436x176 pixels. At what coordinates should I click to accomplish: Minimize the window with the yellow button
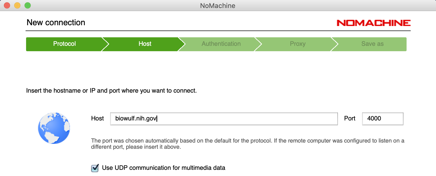point(17,5)
